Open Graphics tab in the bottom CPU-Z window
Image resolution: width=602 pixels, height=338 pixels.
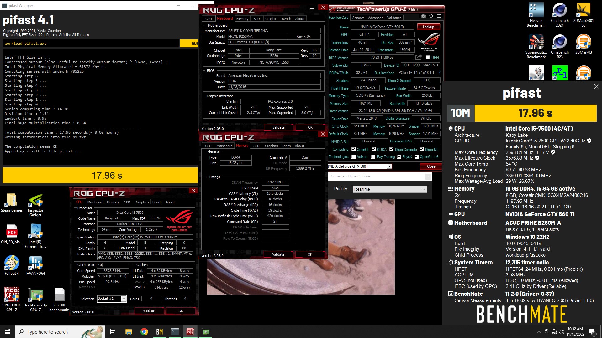point(142,202)
